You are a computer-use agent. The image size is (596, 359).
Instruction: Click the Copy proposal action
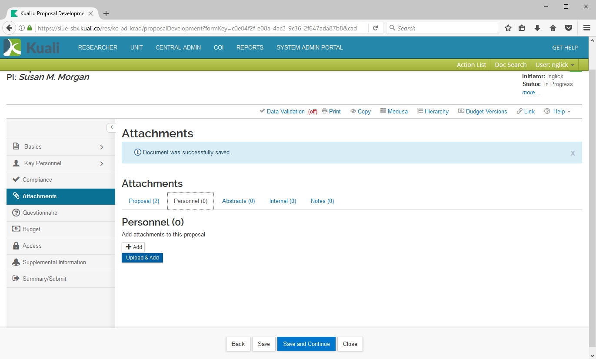[x=360, y=111]
